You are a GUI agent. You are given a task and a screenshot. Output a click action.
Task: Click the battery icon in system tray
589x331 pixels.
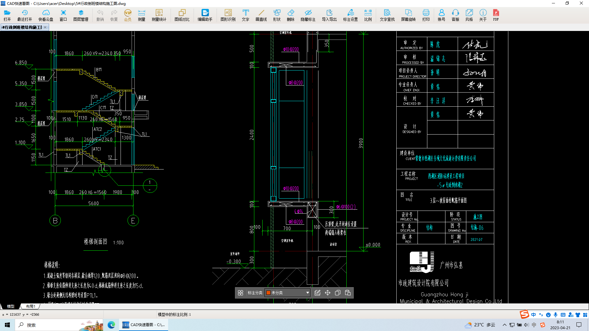(x=519, y=325)
